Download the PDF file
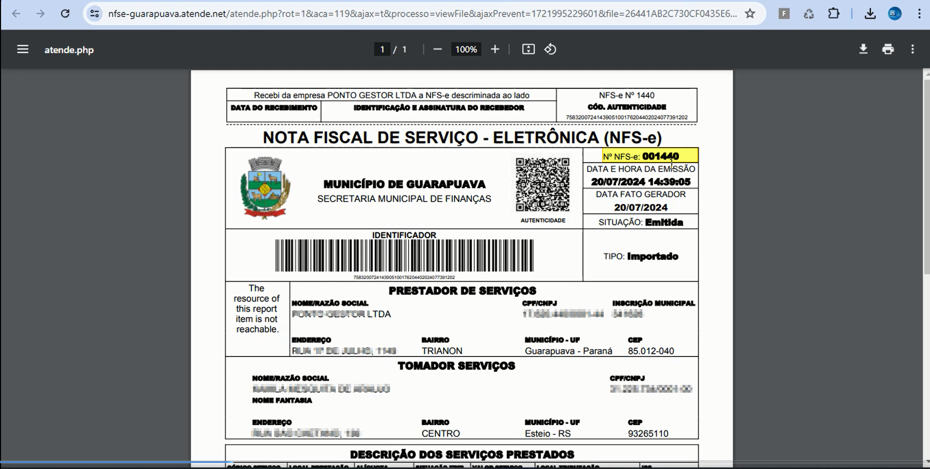The width and height of the screenshot is (930, 469). point(863,50)
